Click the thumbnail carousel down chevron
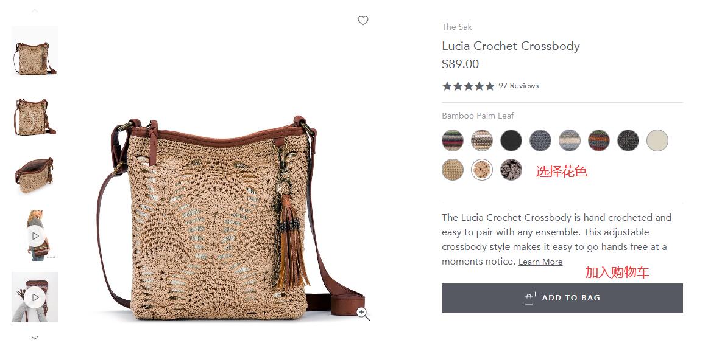Viewport: 722px width, 354px height. tap(35, 338)
